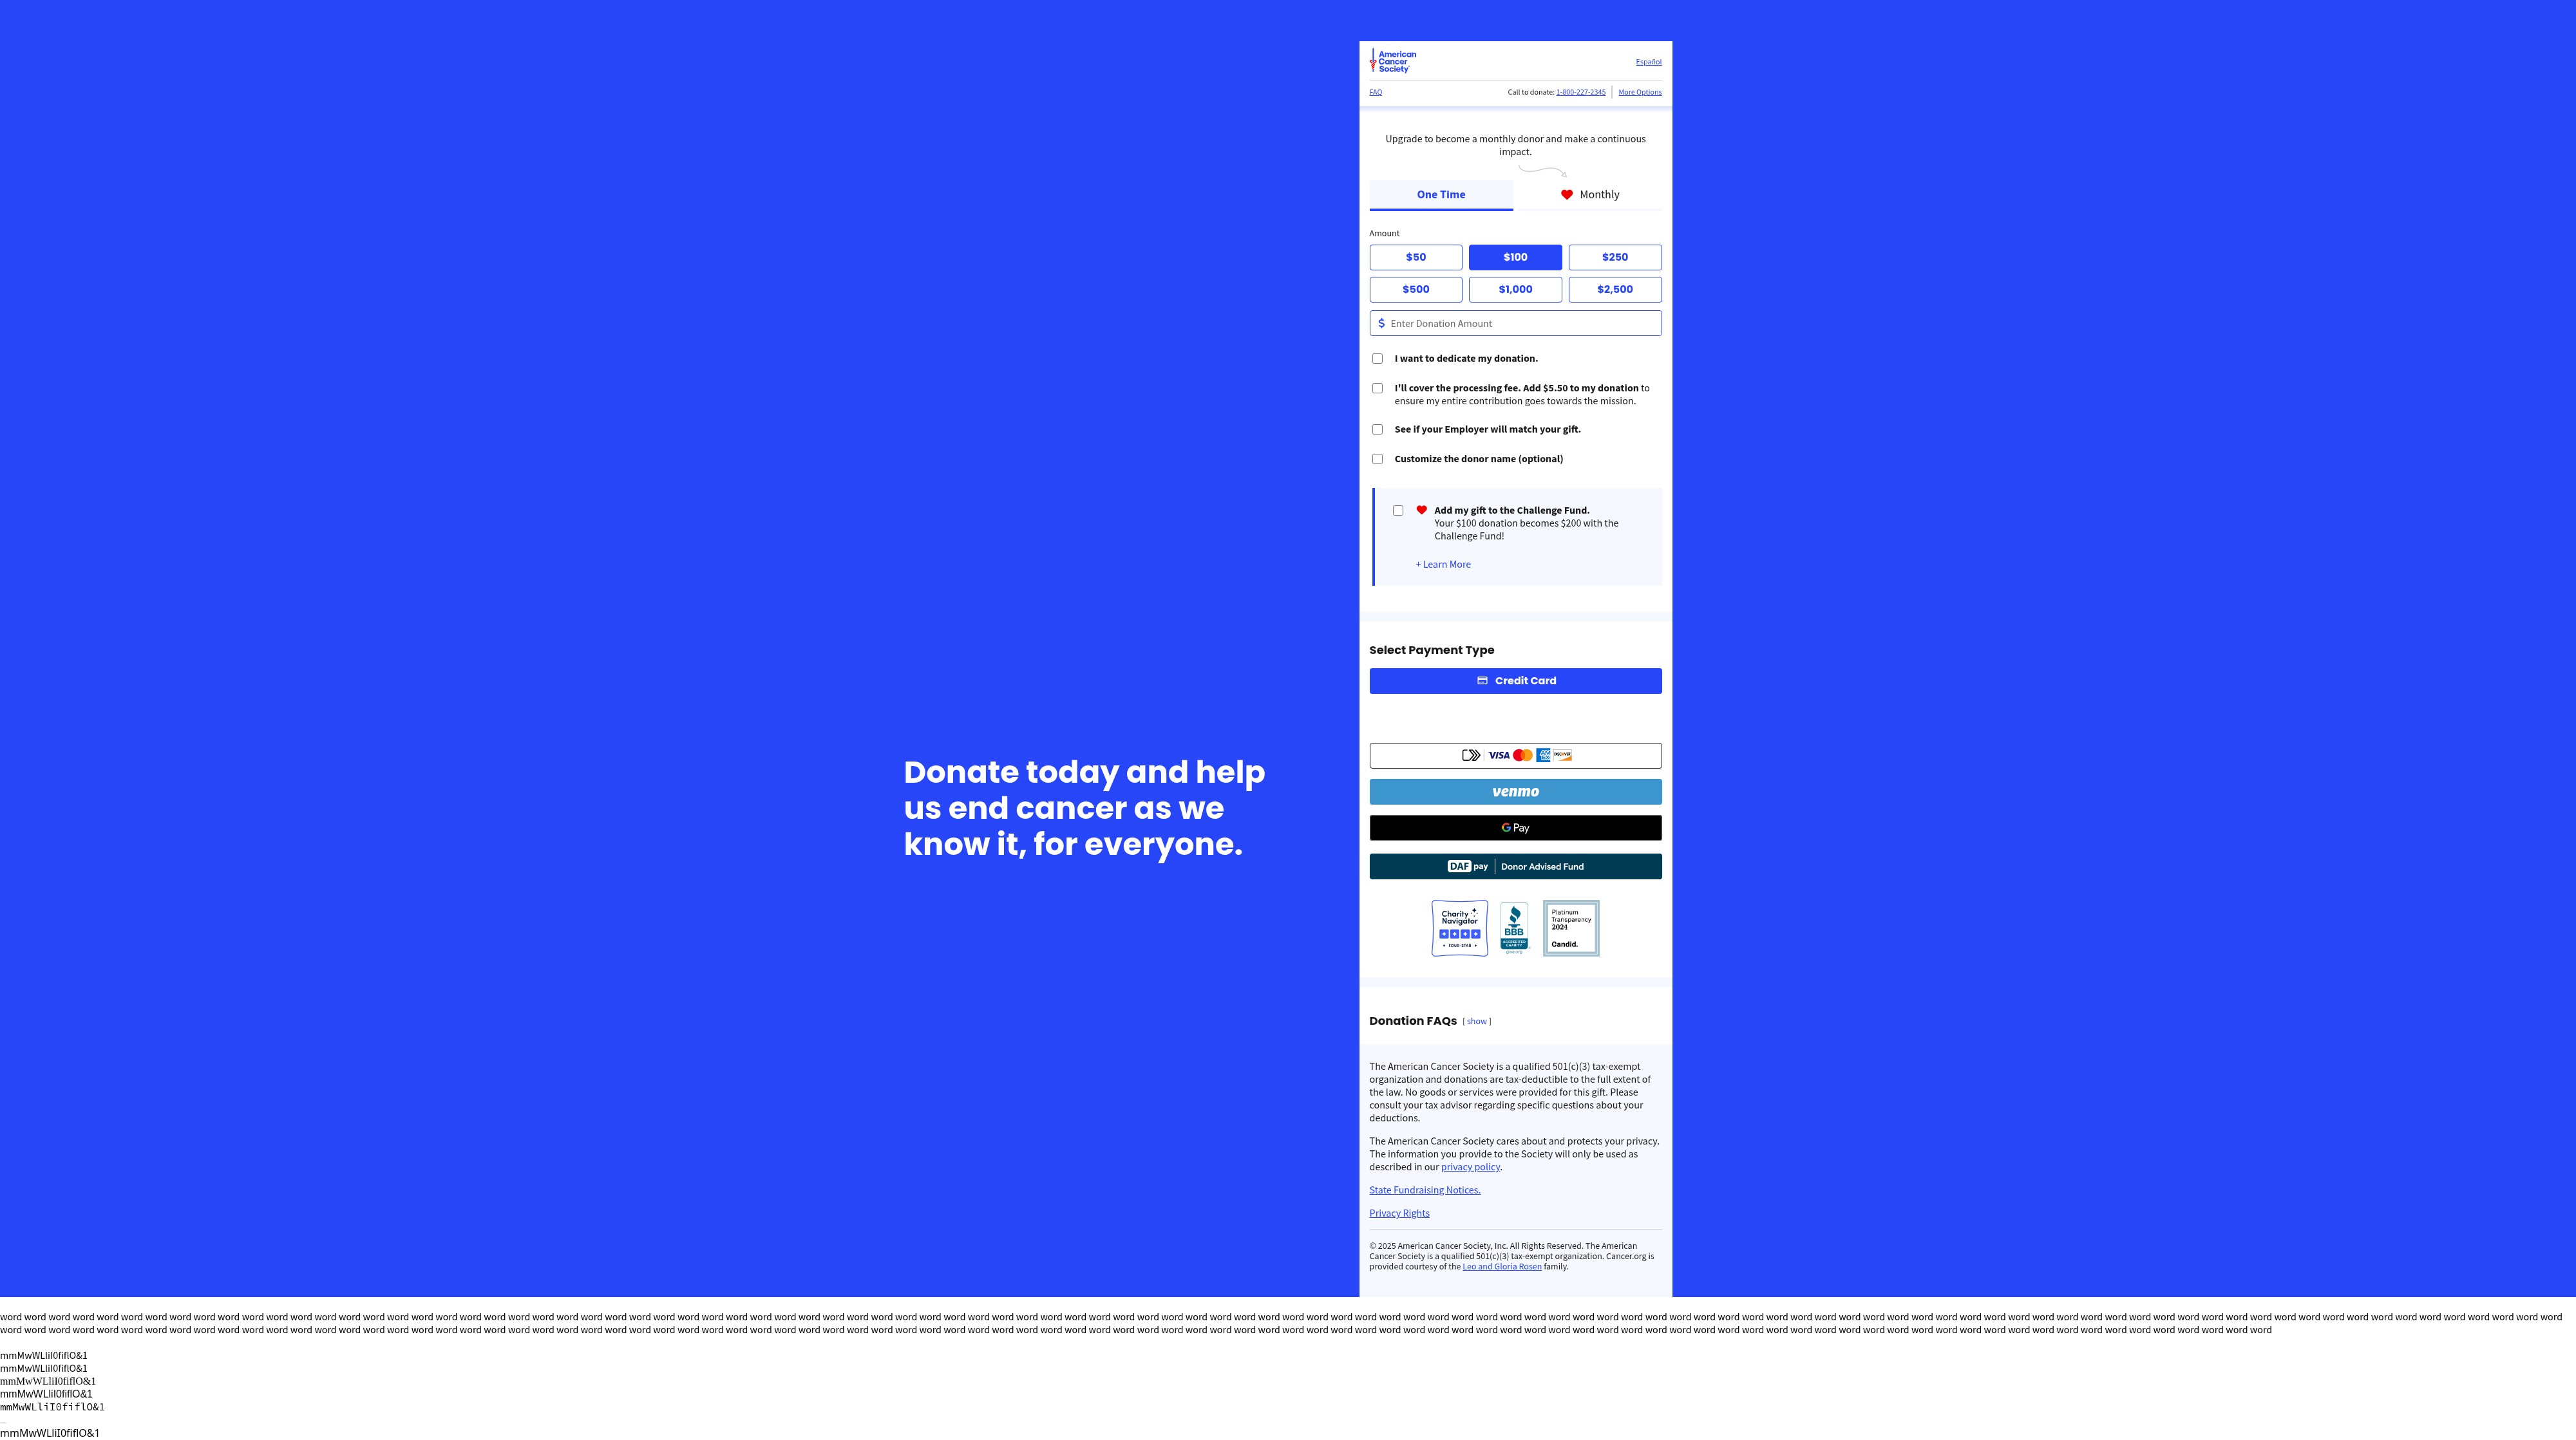Choose the $500 amount
The width and height of the screenshot is (2576, 1440).
pyautogui.click(x=1415, y=289)
